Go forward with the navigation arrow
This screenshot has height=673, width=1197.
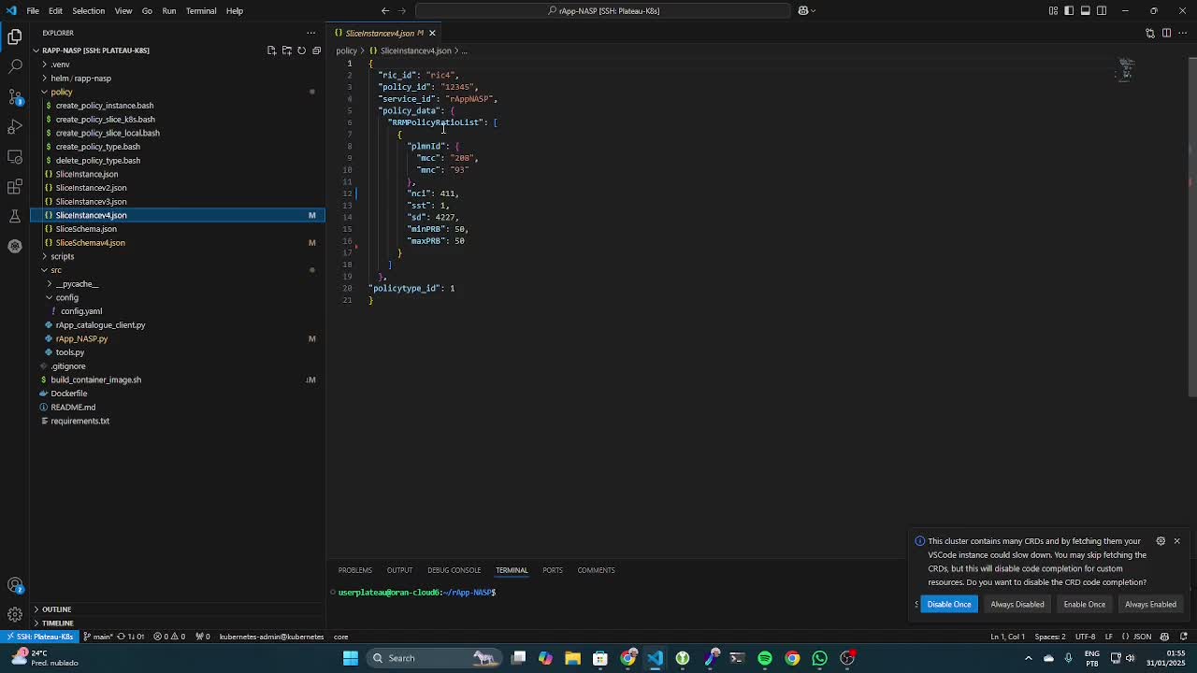(x=404, y=10)
